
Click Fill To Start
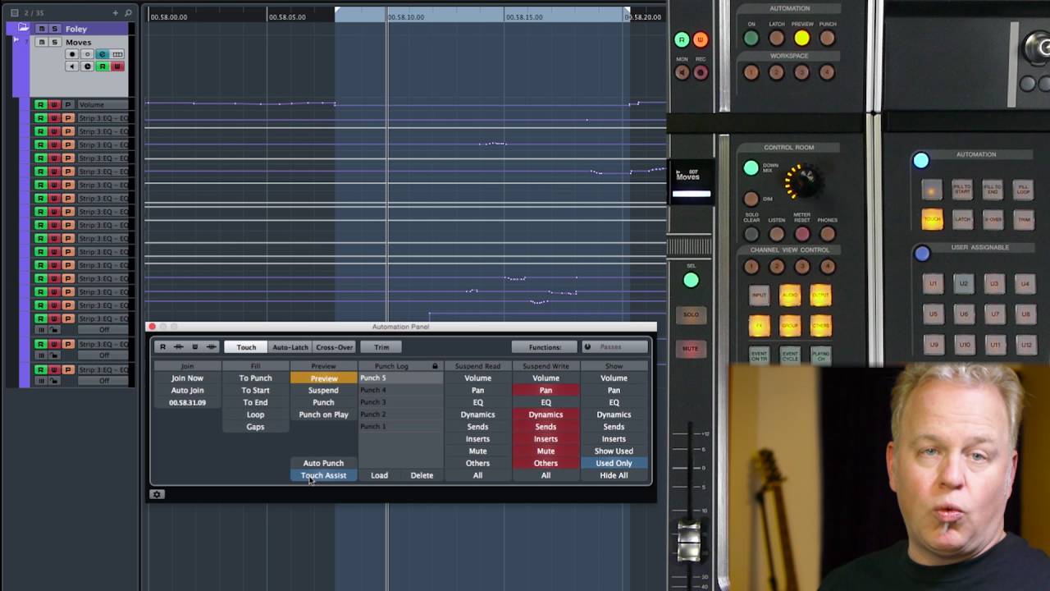coord(255,391)
